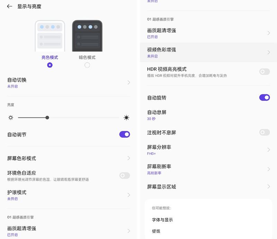Click the 高刷新率 value text
277x239 pixels.
tap(154, 173)
